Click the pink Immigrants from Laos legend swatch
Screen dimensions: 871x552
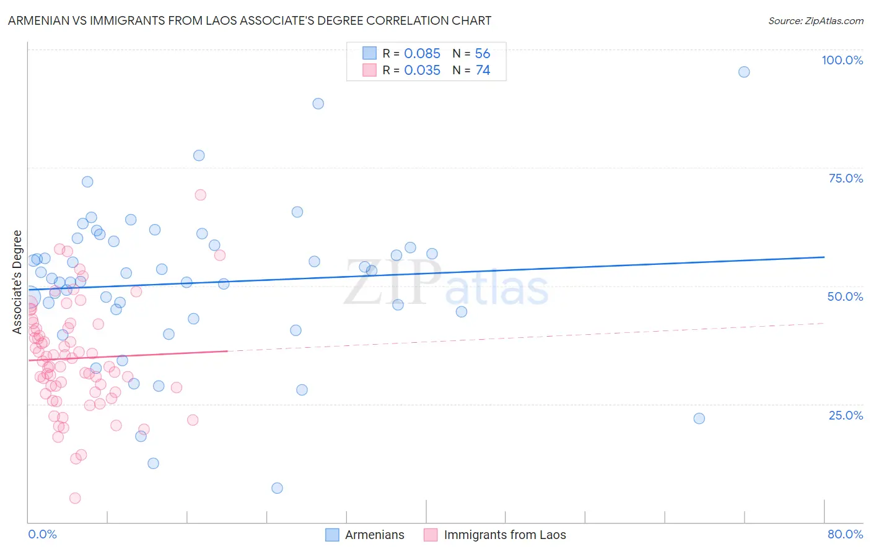[431, 535]
